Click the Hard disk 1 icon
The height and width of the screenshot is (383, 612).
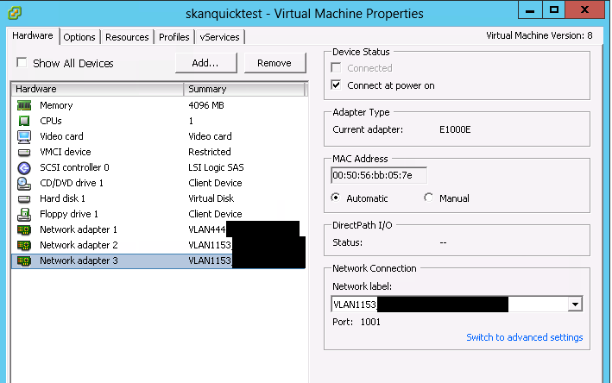(24, 198)
